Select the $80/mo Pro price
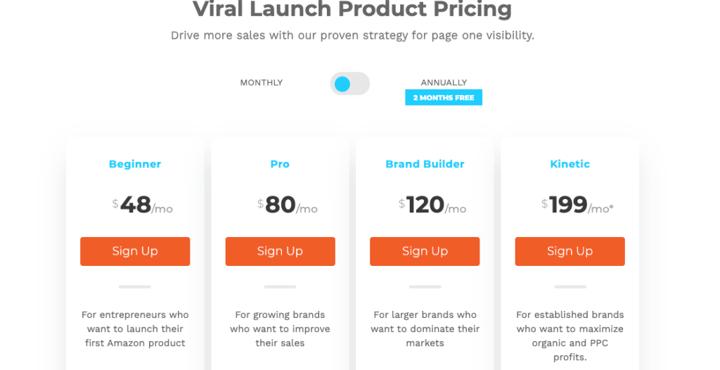The width and height of the screenshot is (720, 370). point(287,205)
